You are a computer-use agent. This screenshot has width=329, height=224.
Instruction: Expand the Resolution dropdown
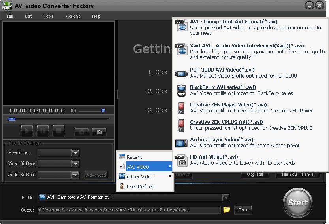pyautogui.click(x=75, y=152)
